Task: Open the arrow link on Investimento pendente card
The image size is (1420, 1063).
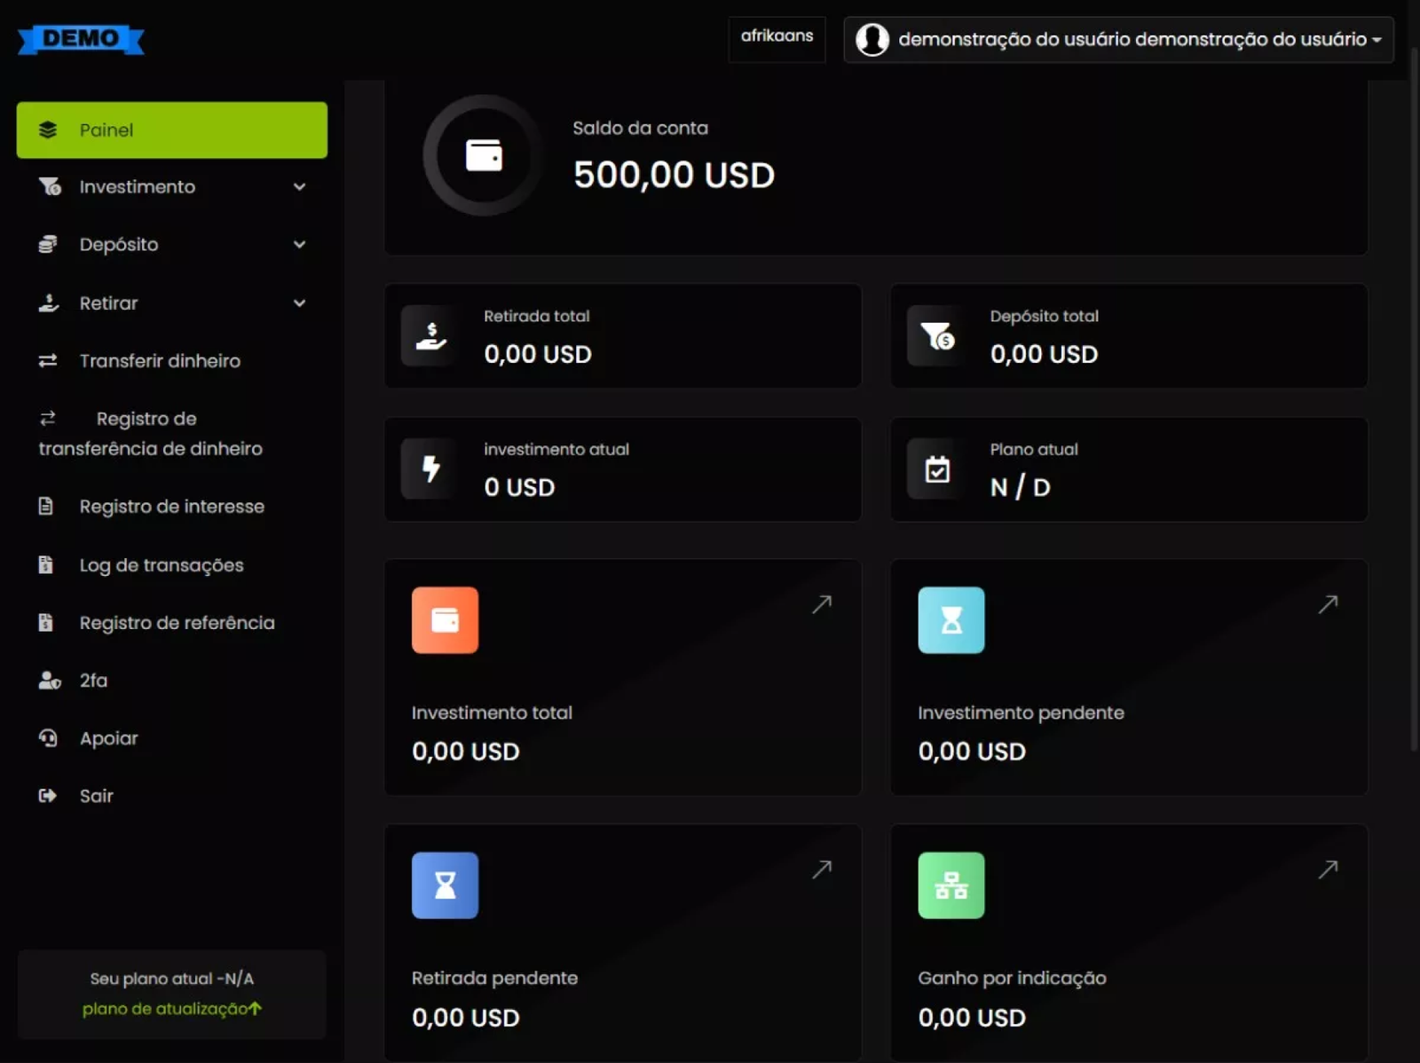Action: [x=1328, y=604]
